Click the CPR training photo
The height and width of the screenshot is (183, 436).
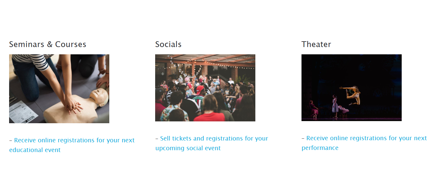pos(59,88)
